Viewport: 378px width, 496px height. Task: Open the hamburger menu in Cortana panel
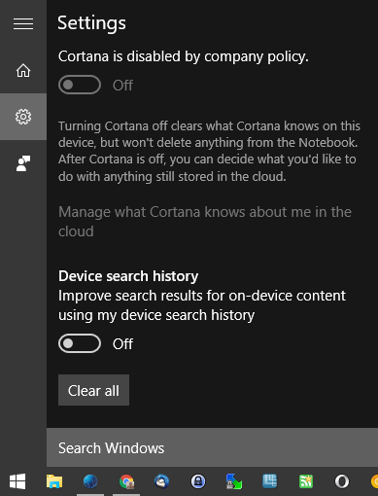(x=23, y=23)
